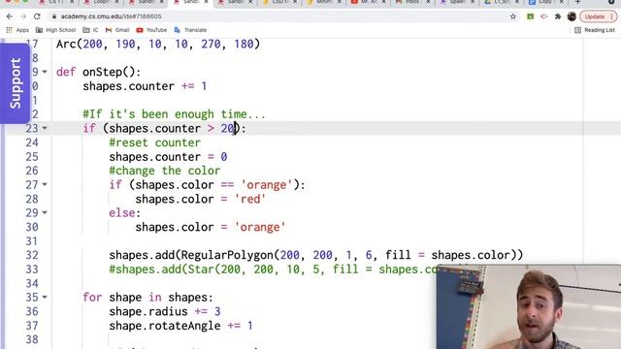Viewport: 621px width, 349px height.
Task: Click the red extension icon beside the puzzle piece
Action: 543,16
